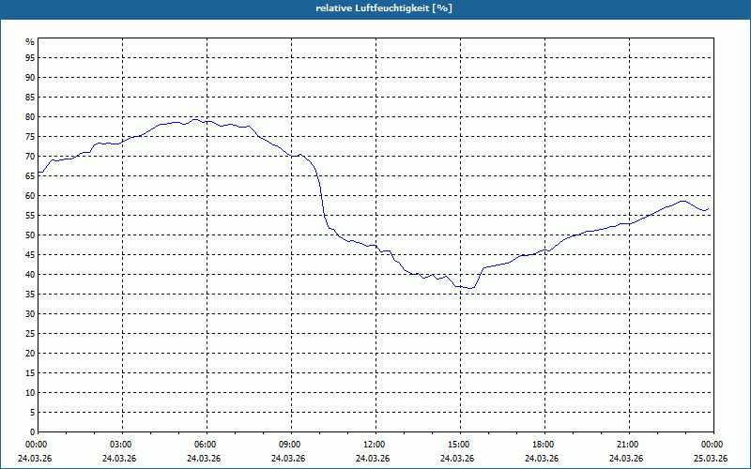Click the 'relative Luftfeuchtigkeit [%]' title bar
This screenshot has width=751, height=469.
point(375,9)
